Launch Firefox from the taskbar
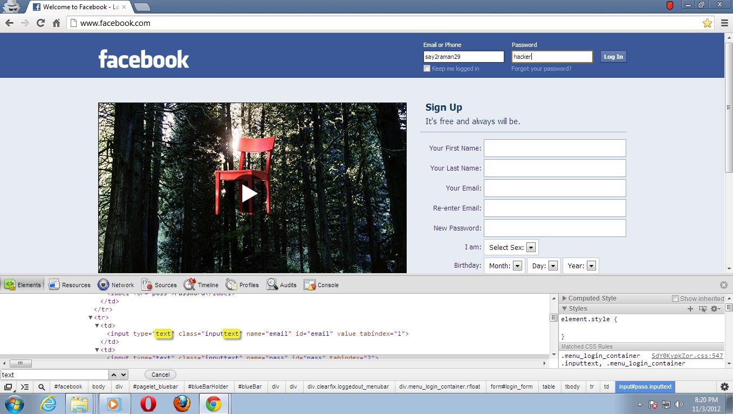 click(182, 404)
